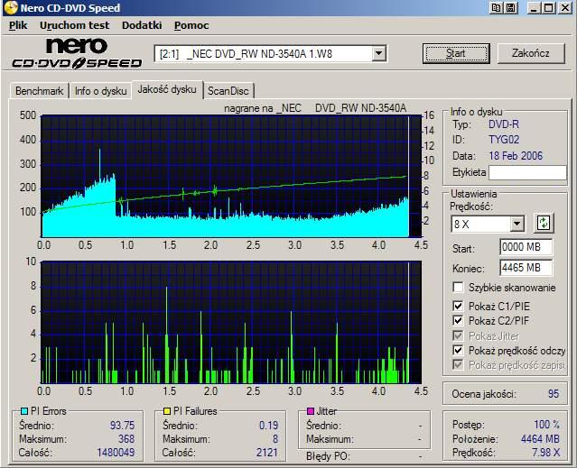Open the Plik menu

coord(18,25)
